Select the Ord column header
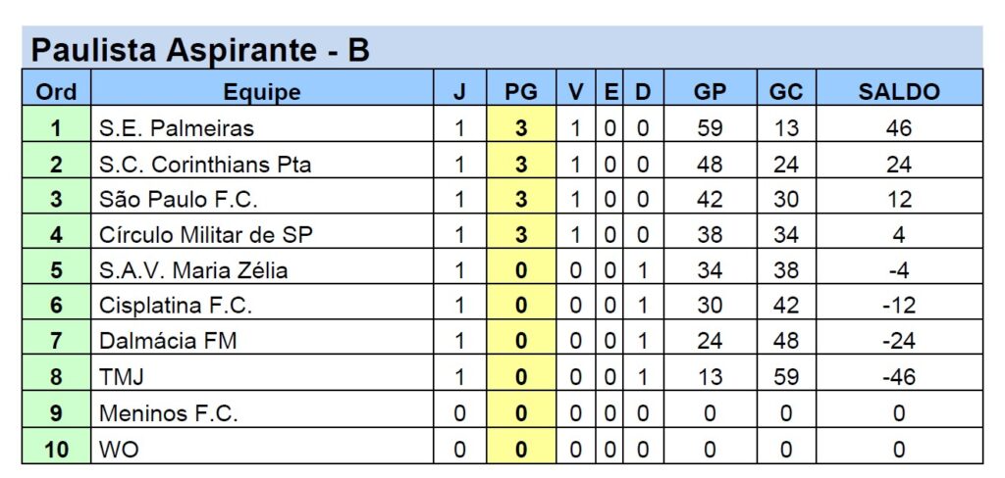 [56, 92]
